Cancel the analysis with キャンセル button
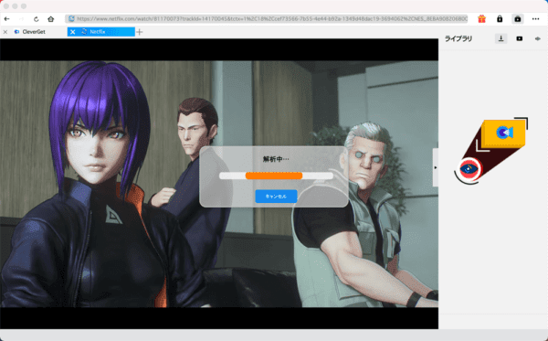This screenshot has width=548, height=341. (x=276, y=197)
